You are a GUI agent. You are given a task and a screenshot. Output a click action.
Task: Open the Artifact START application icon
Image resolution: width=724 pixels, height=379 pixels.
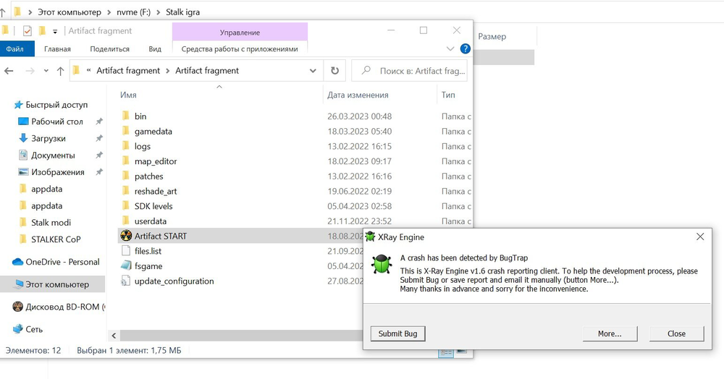(x=126, y=236)
